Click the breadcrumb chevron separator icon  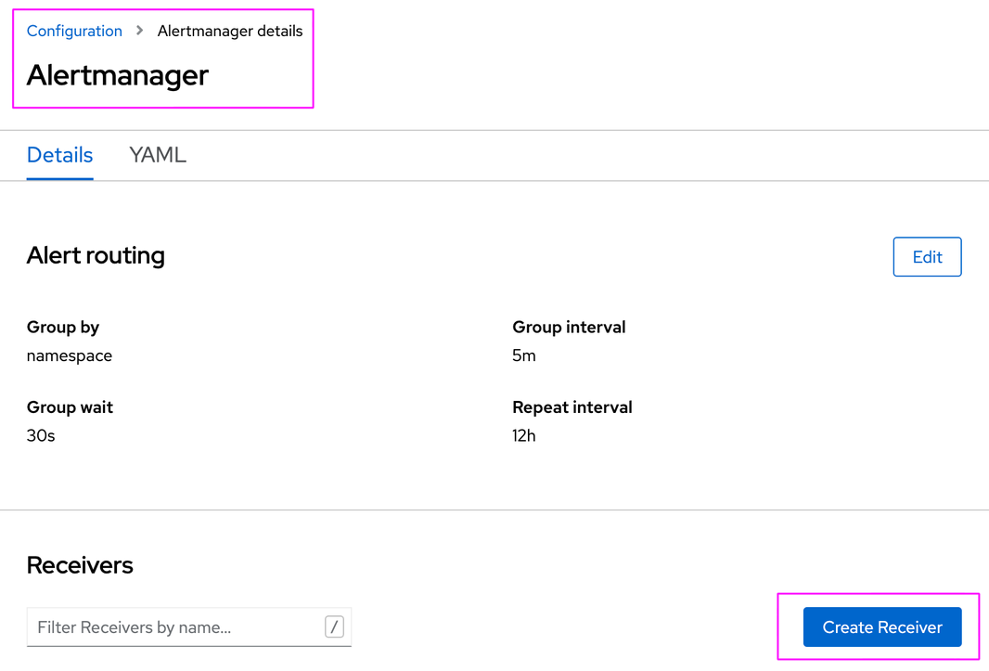[140, 31]
